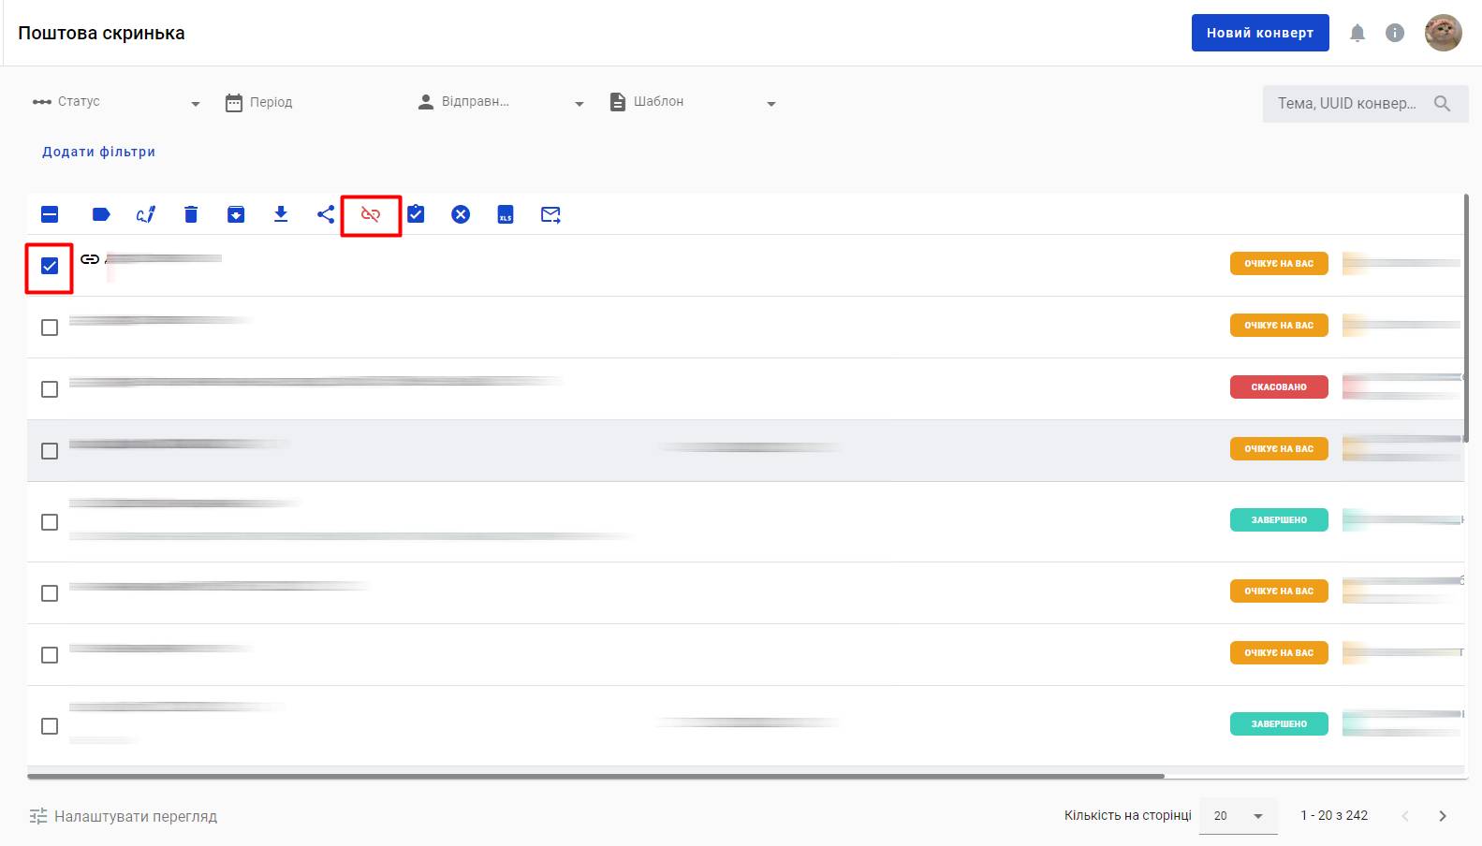The image size is (1482, 846).
Task: Expand the Статус filter dropdown
Action: click(117, 102)
